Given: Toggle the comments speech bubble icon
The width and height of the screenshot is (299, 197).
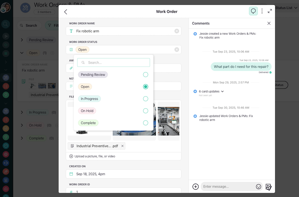Looking at the screenshot, I should click(x=253, y=11).
